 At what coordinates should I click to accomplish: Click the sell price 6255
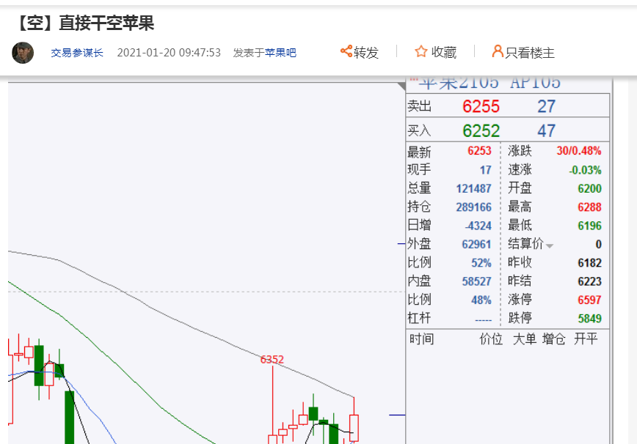pos(481,107)
